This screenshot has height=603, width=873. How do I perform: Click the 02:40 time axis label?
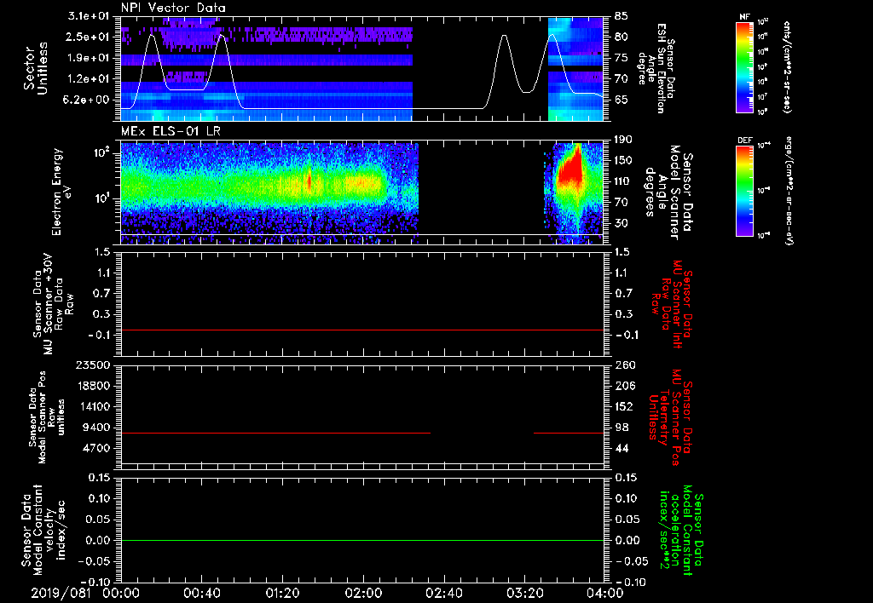(x=443, y=593)
